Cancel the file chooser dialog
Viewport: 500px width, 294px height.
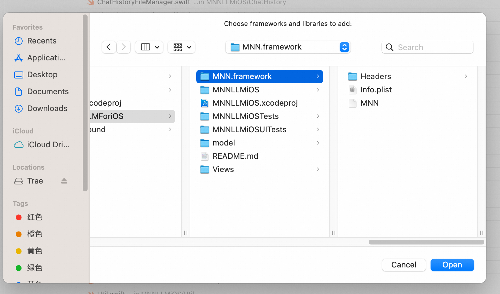pos(404,265)
